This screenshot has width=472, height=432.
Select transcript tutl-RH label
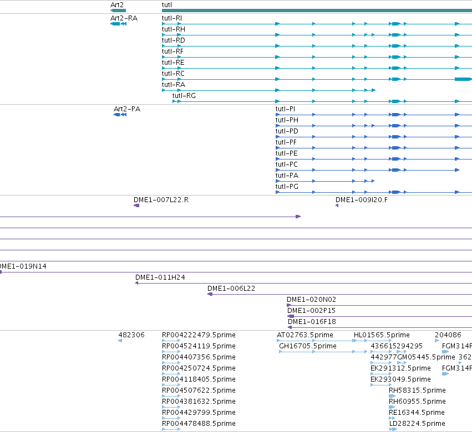click(x=174, y=29)
